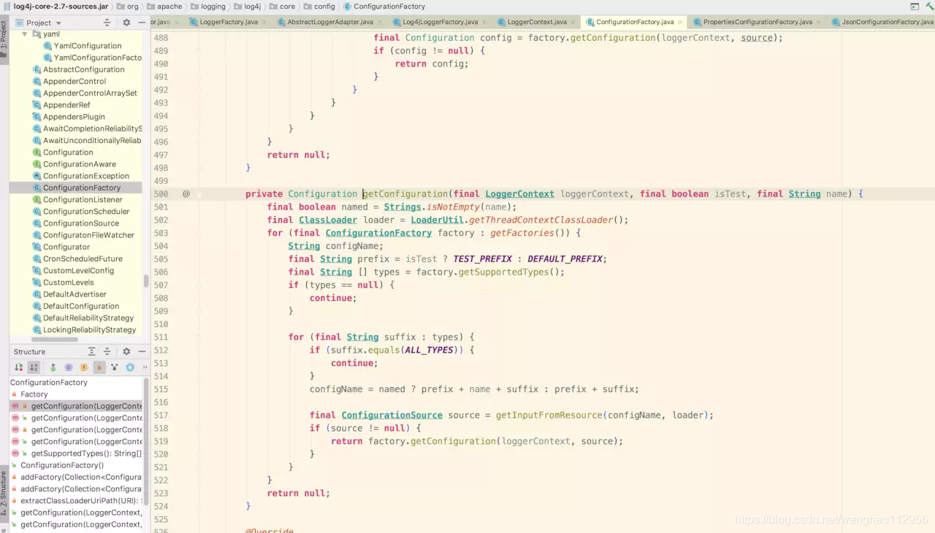Close the LoggerFactory.java tab

264,23
